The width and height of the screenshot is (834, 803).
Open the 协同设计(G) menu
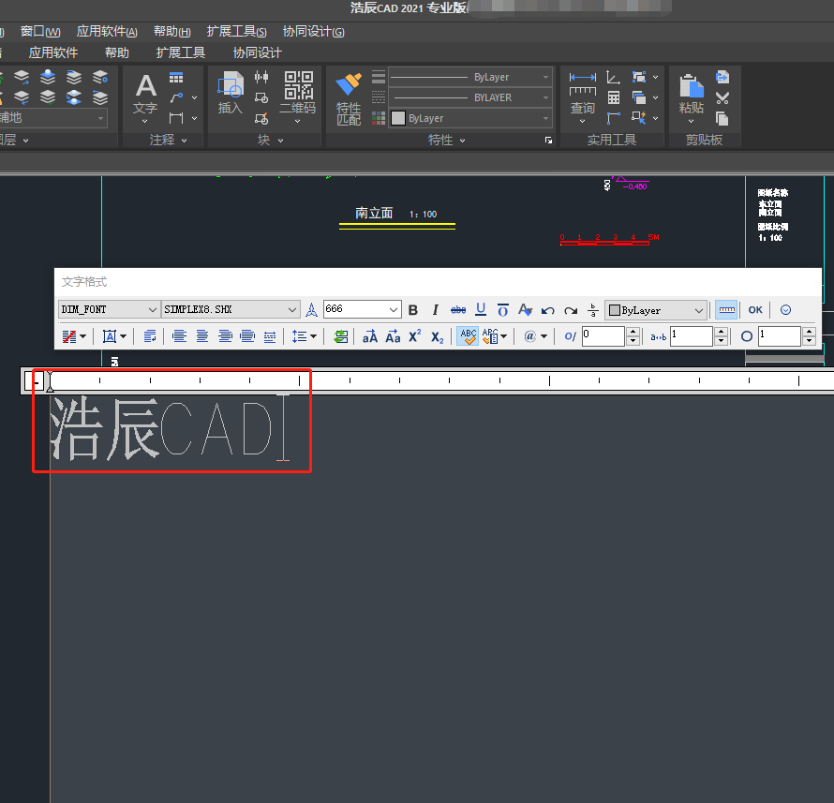tap(314, 32)
